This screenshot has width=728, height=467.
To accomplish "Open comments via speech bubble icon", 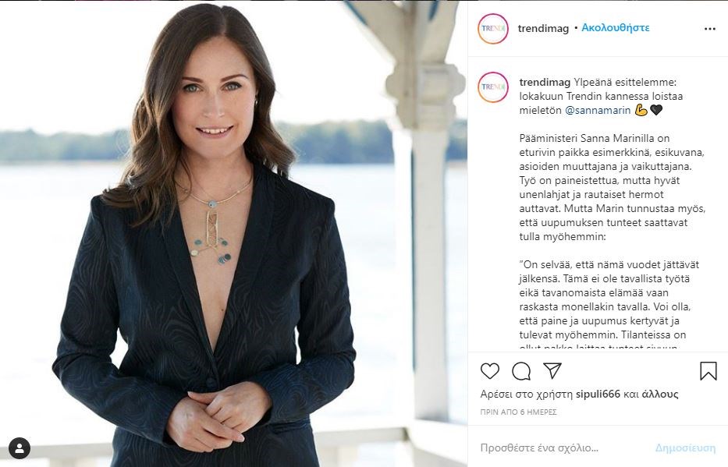I will click(521, 371).
